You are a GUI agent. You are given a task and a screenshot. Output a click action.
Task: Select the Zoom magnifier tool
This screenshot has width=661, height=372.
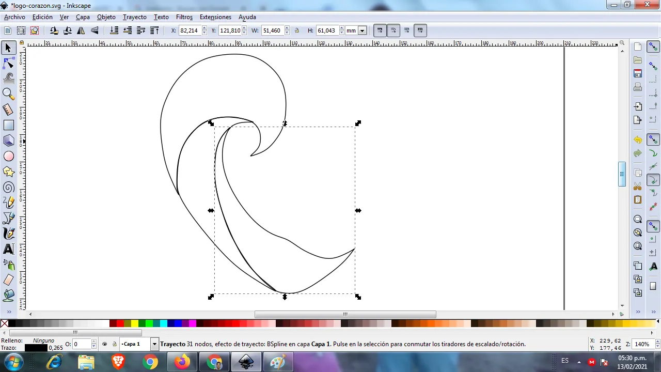pos(8,94)
